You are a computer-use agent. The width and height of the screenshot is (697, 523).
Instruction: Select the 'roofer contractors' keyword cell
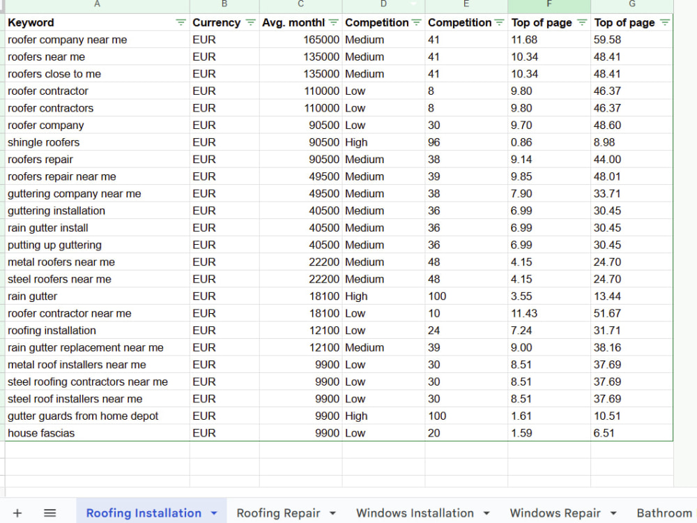click(x=98, y=108)
